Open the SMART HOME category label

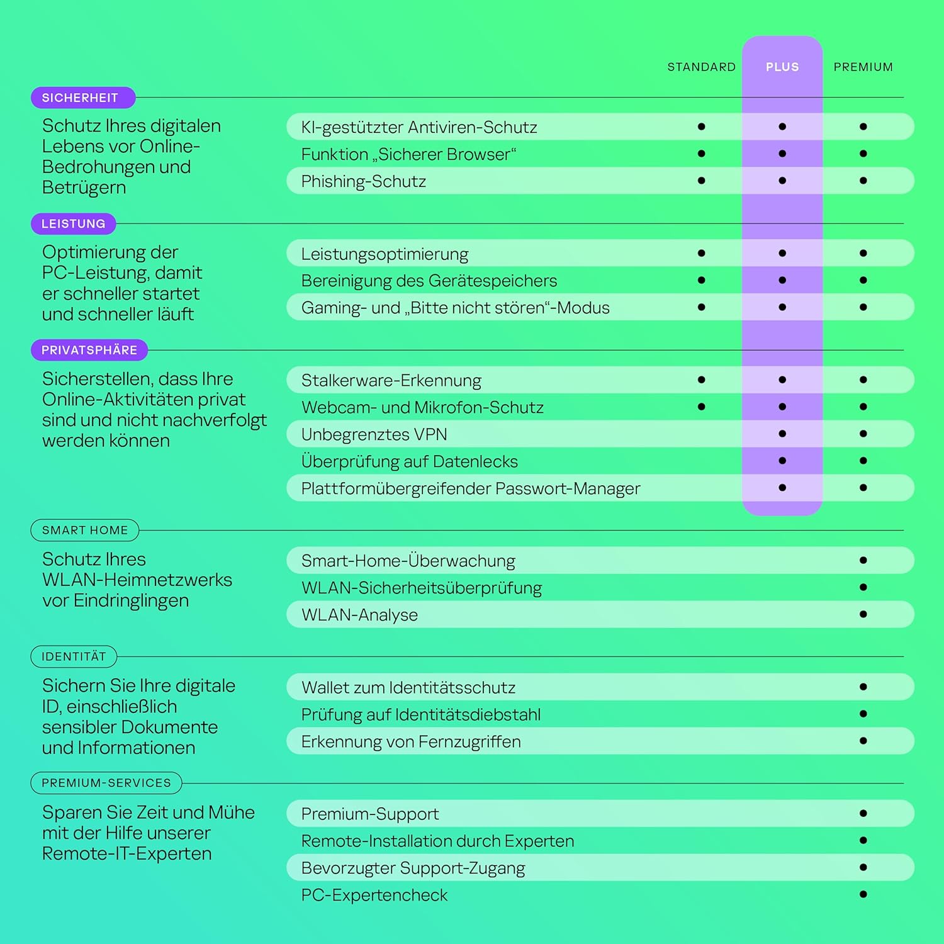click(x=85, y=531)
